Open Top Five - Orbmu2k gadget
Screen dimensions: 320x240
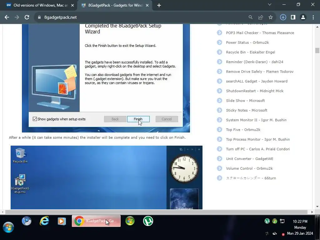pyautogui.click(x=243, y=130)
